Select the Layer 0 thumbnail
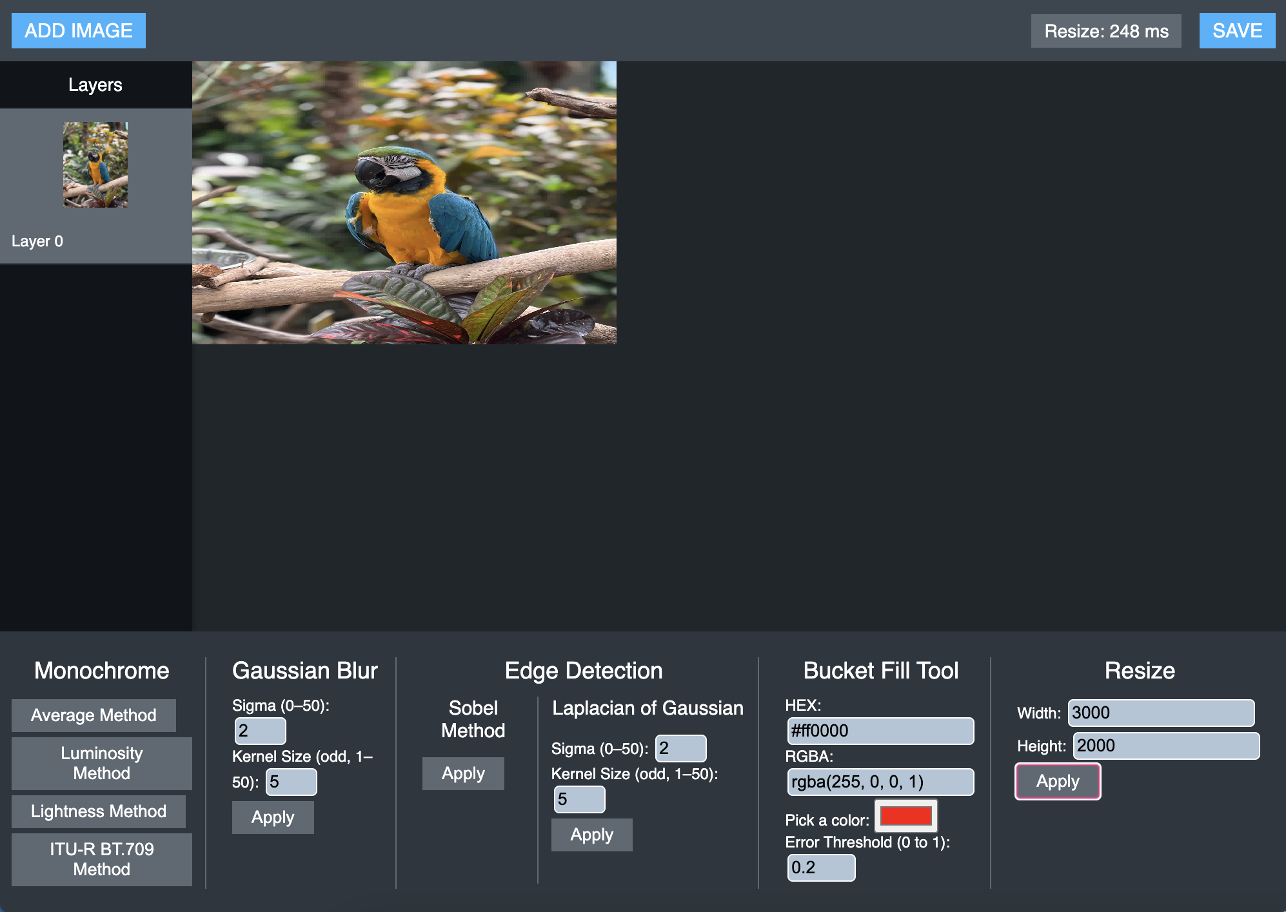This screenshot has height=912, width=1286. pos(95,164)
